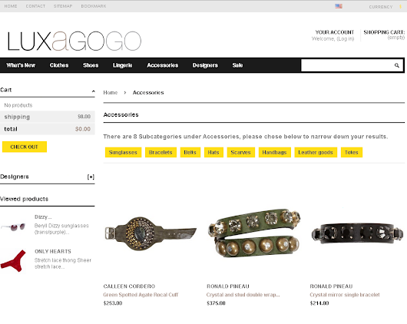407x324 pixels.
Task: Choose the Leather goods subcategory
Action: coord(316,152)
